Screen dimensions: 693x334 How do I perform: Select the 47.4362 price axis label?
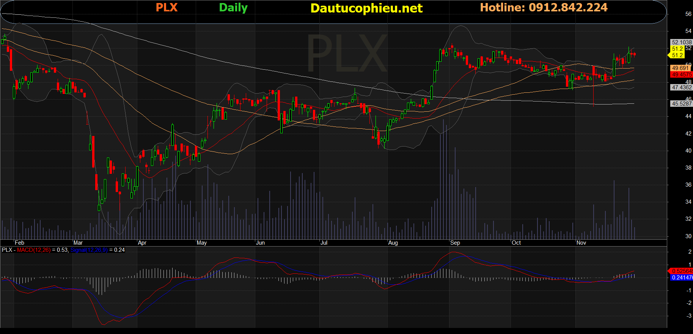tap(681, 87)
